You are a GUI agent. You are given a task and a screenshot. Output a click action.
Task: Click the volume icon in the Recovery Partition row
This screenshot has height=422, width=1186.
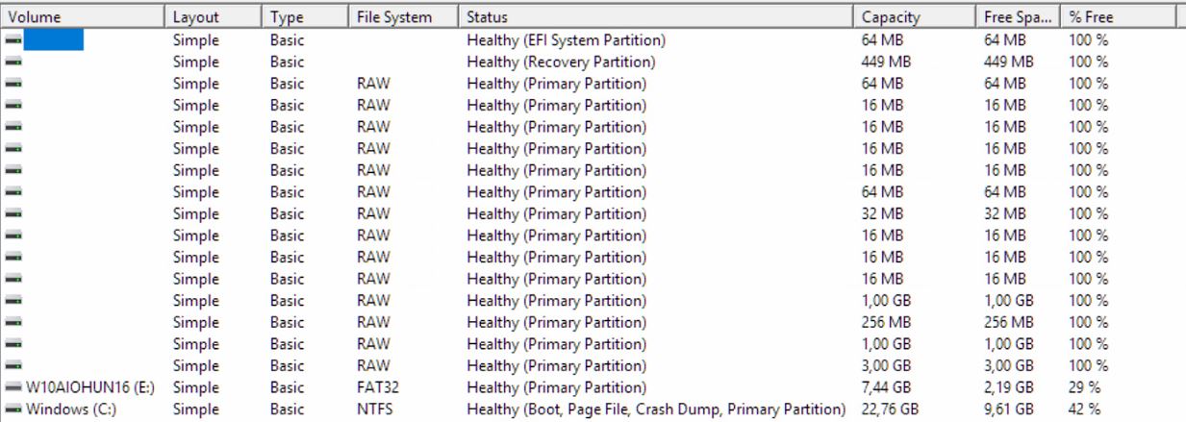(x=13, y=62)
